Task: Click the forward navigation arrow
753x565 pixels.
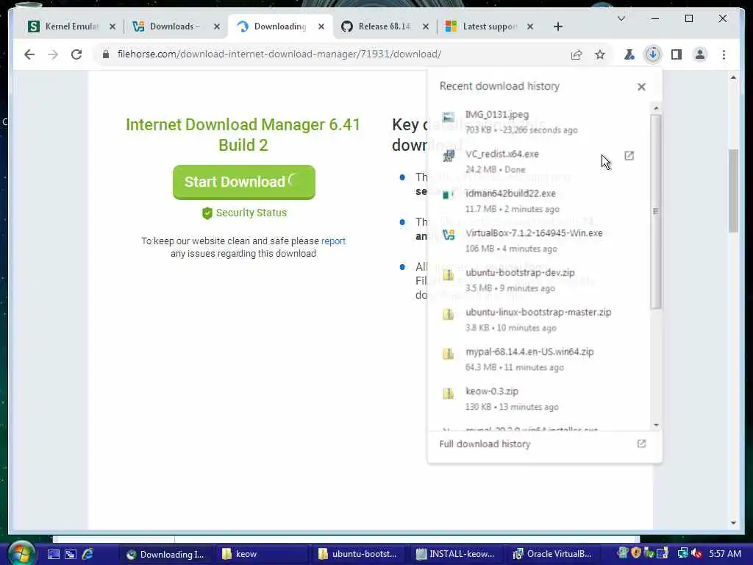Action: coord(53,54)
